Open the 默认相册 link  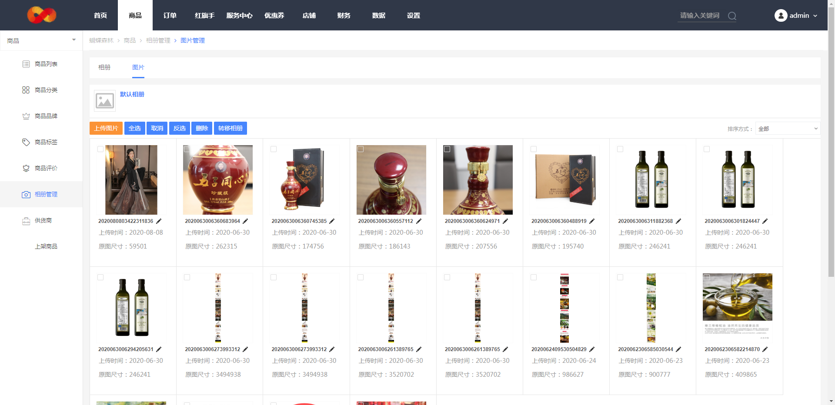click(132, 94)
